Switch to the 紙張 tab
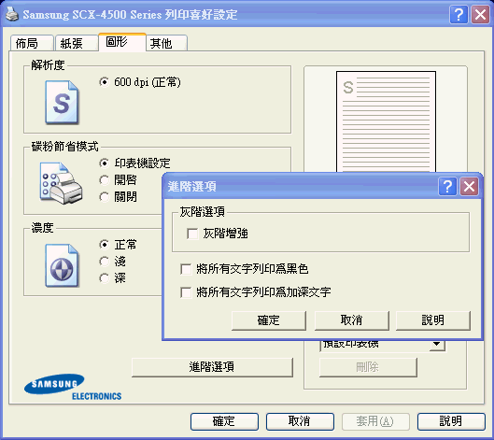Screen dimensions: 494x440 (x=77, y=43)
